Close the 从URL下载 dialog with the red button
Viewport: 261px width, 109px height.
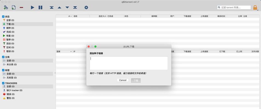tap(89, 47)
